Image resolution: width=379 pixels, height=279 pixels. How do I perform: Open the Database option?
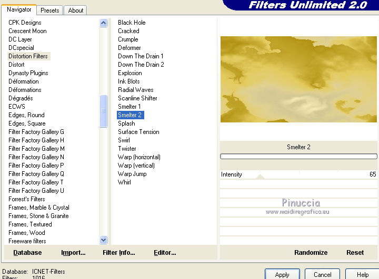point(27,252)
